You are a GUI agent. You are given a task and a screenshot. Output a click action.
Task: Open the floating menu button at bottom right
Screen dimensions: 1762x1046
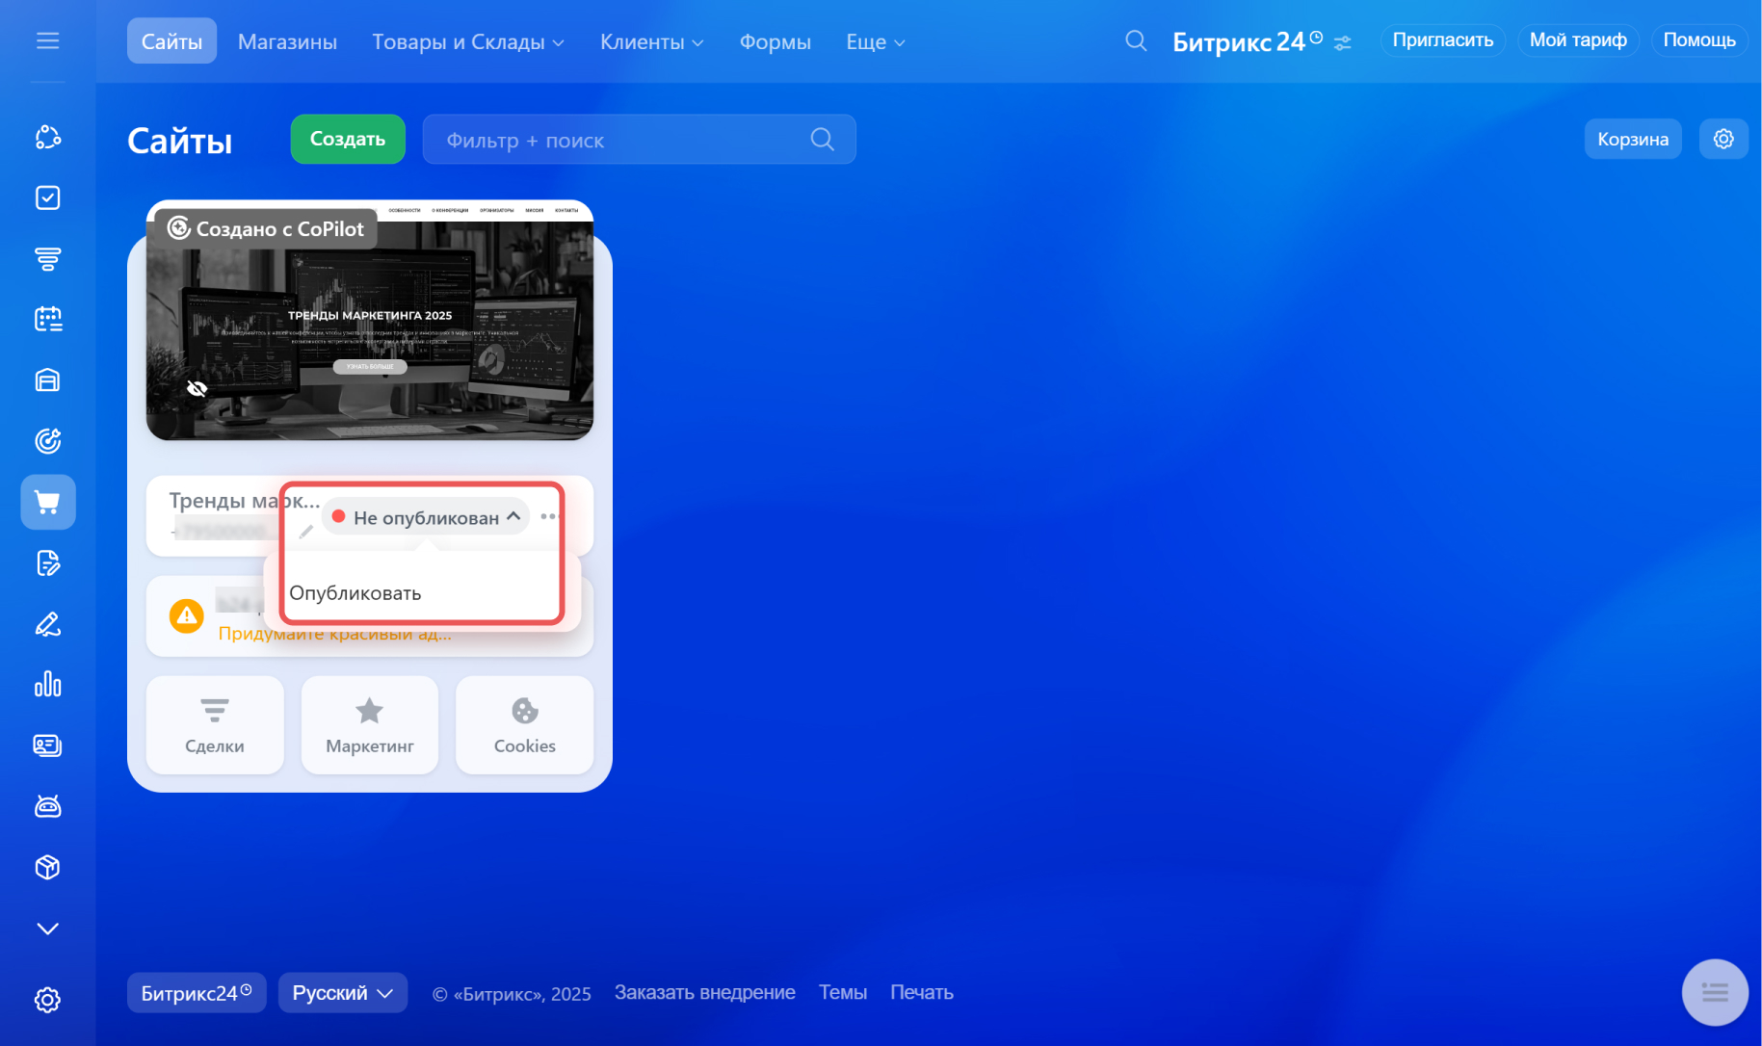point(1715,992)
